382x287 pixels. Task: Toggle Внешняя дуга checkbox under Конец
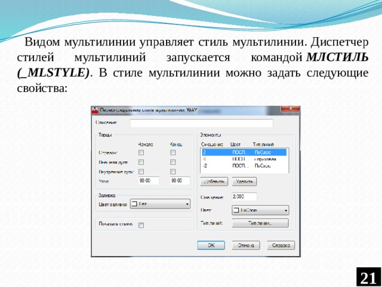[172, 162]
